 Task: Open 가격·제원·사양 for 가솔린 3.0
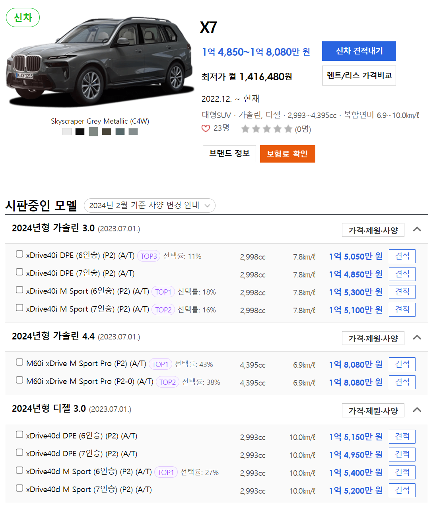click(x=373, y=230)
